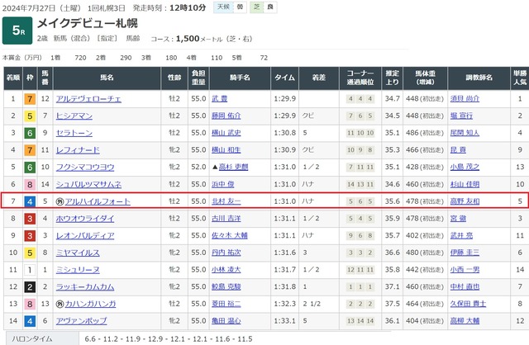Open jockey link 北村友一
The height and width of the screenshot is (345, 529).
click(226, 201)
